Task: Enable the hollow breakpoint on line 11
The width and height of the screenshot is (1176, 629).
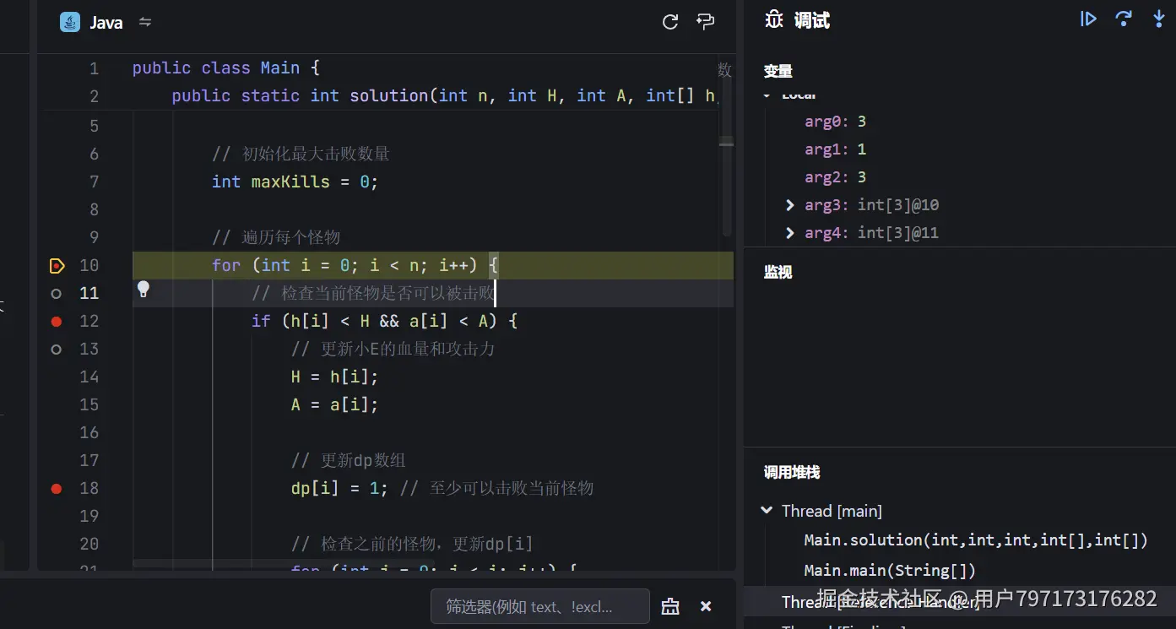Action: click(x=57, y=294)
